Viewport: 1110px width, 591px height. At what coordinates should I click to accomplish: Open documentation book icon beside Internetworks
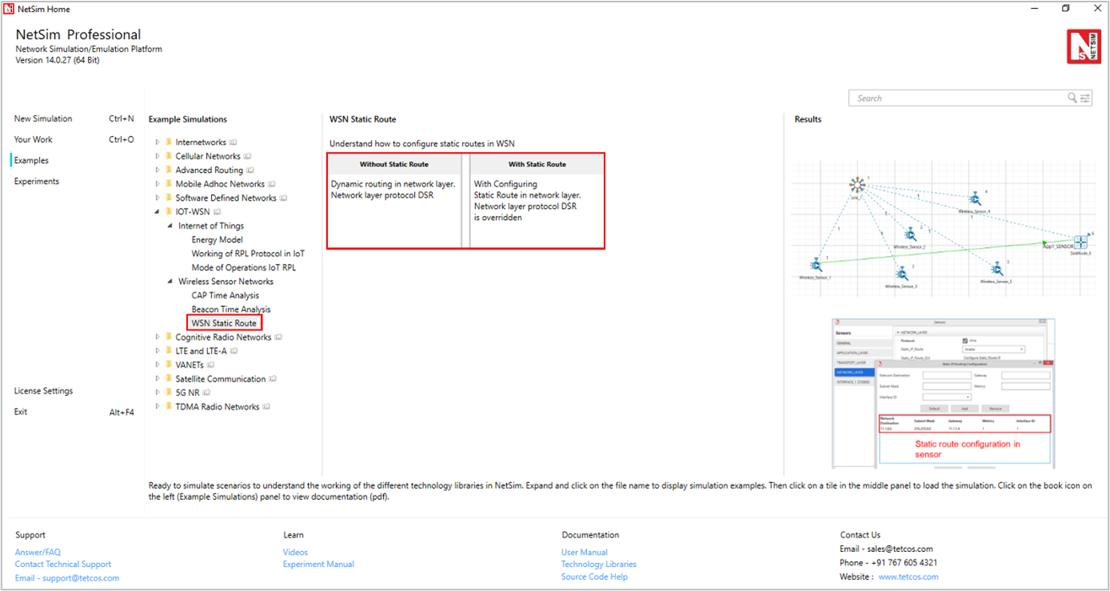[233, 142]
